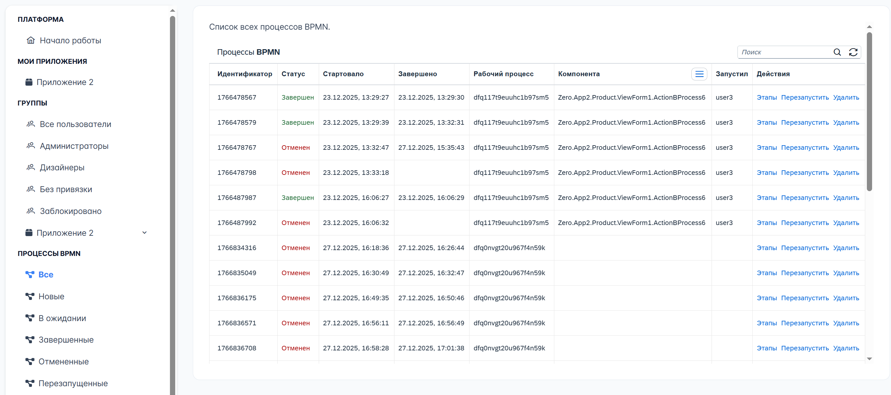
Task: Open the Компонента column menu icon
Action: pos(699,74)
